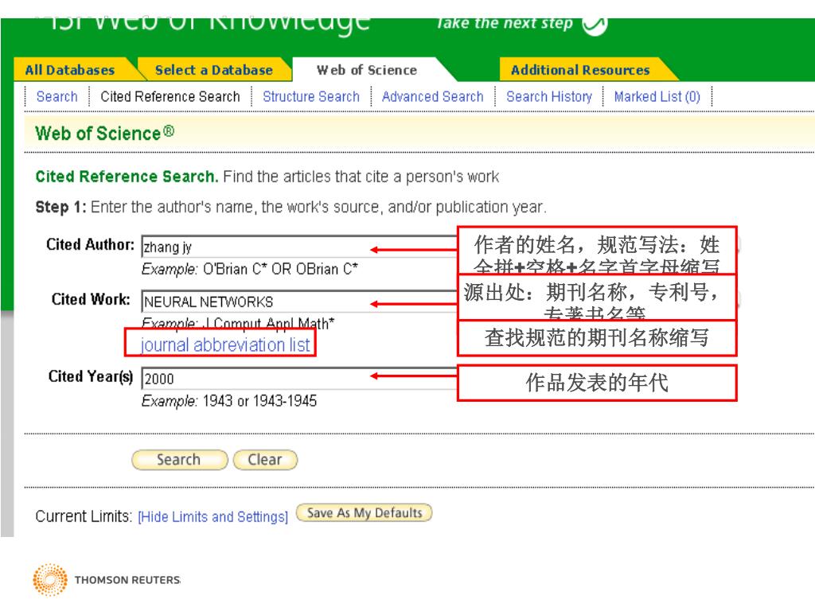The image size is (815, 611).
Task: Open the Web of Science tab
Action: click(x=367, y=70)
